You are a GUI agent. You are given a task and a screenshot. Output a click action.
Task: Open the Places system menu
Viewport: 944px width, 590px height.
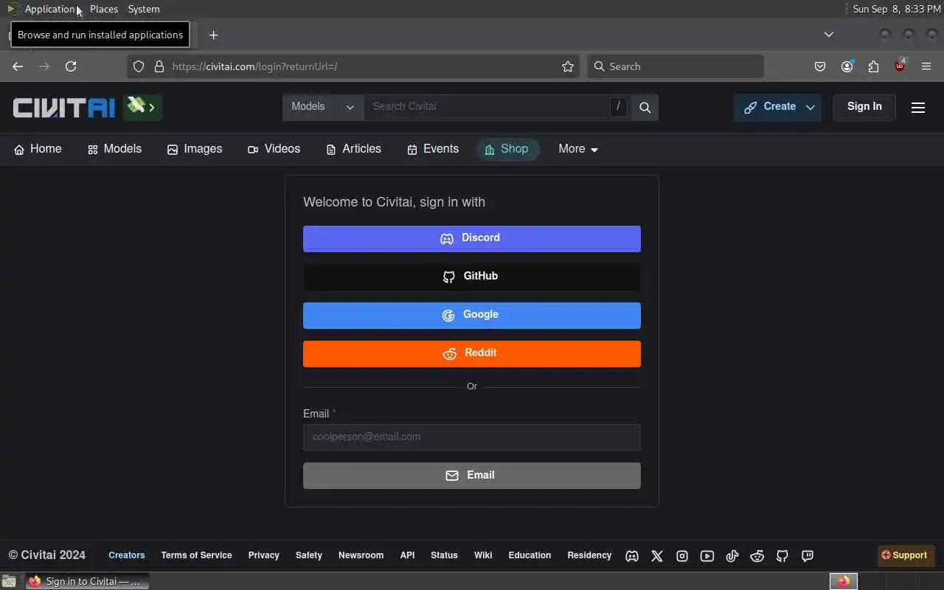[x=104, y=9]
